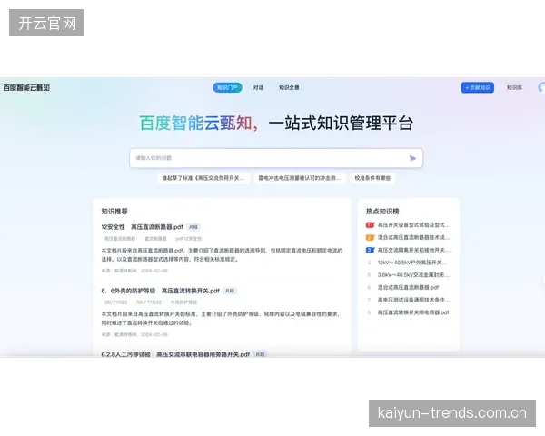
Task: Click the blue rank 3 badge in 热点知识榜
Action: pyautogui.click(x=370, y=250)
